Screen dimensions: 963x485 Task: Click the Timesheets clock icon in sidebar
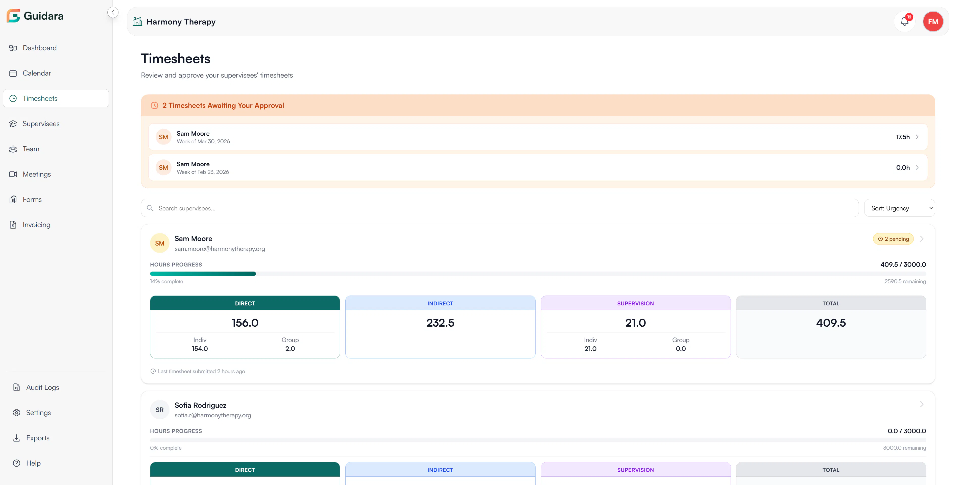13,98
